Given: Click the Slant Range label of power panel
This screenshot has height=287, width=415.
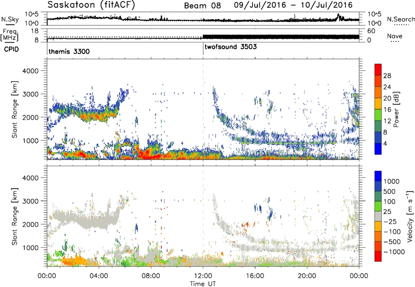Looking at the screenshot, I should 15,109.
